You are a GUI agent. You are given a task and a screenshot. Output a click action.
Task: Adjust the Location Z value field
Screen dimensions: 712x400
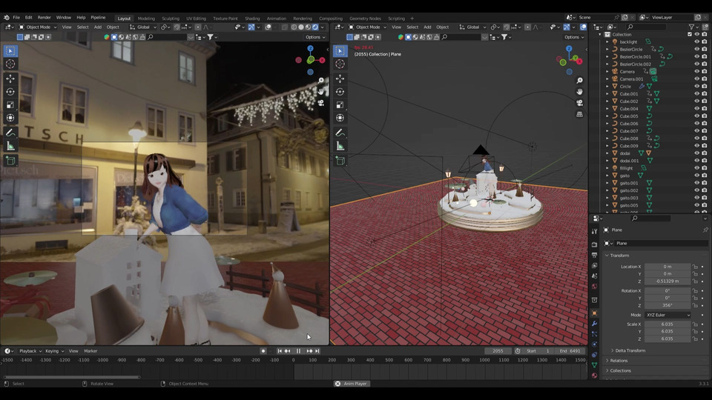[667, 281]
